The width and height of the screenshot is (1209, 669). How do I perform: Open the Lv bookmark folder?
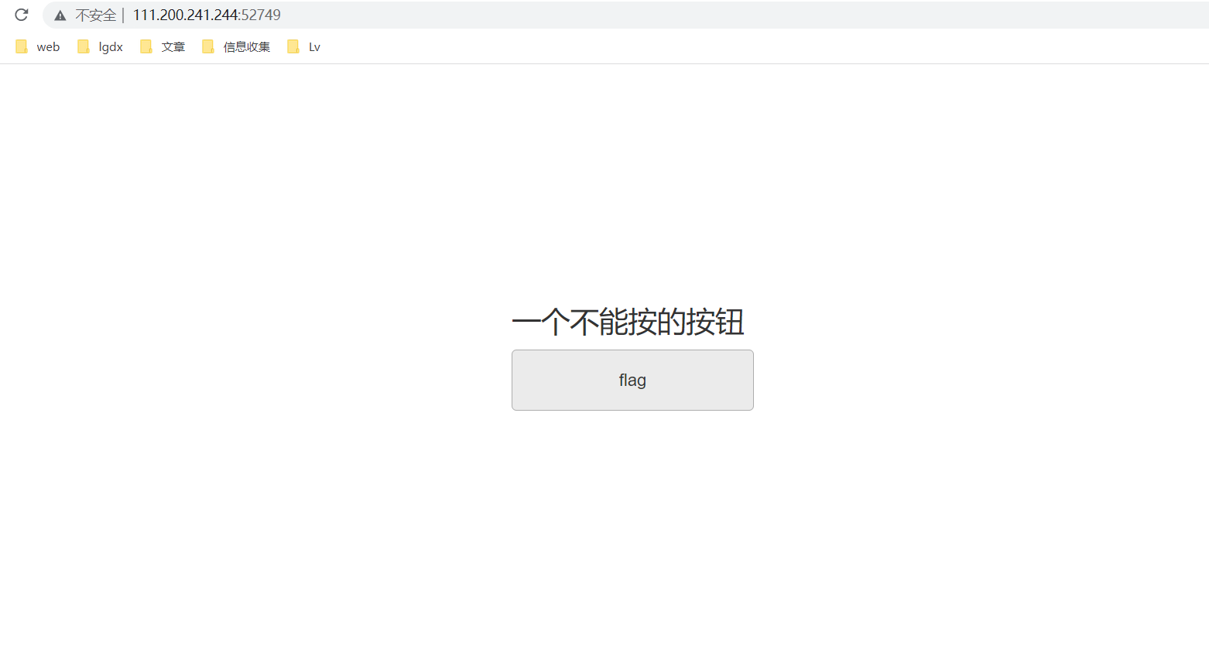[x=303, y=47]
